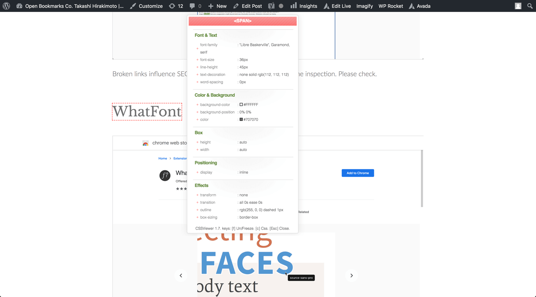Screen dimensions: 536x297
Task: Click the color #707070 swatch
Action: point(241,120)
